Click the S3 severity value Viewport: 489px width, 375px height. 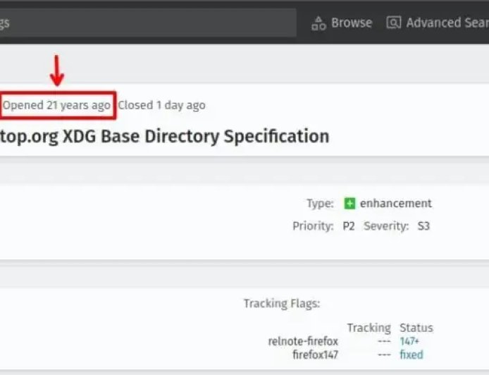(423, 226)
